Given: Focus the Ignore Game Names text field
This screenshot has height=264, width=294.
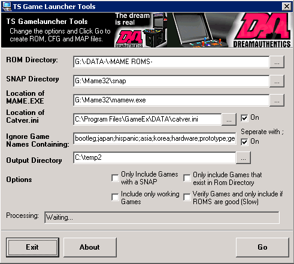Looking at the screenshot, I should coord(154,138).
